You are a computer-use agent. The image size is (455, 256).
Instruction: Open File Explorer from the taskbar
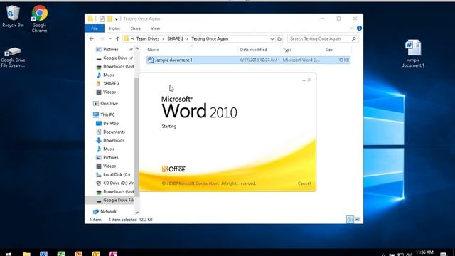26,254
